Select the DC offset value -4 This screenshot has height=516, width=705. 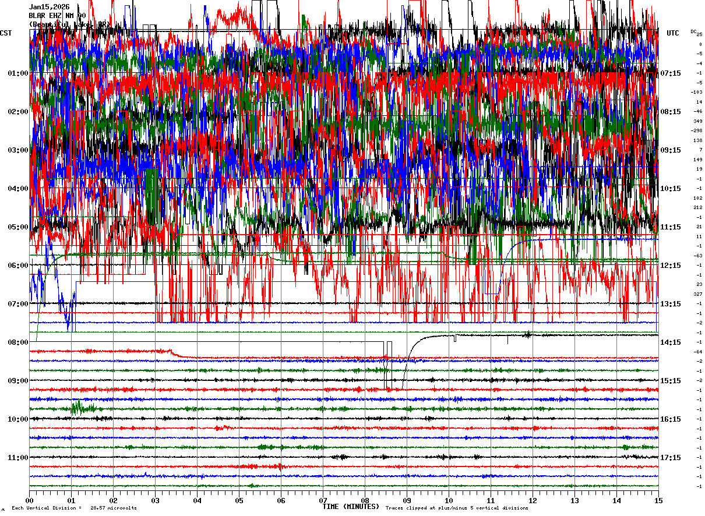point(699,63)
